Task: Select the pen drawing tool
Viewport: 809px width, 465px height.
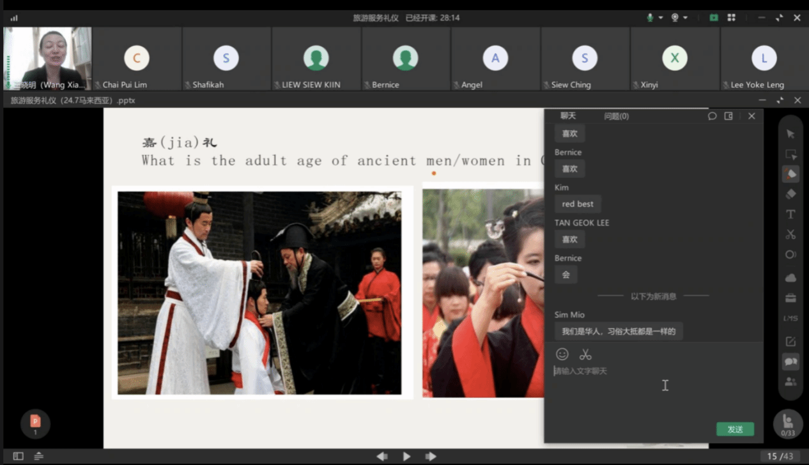Action: click(790, 174)
